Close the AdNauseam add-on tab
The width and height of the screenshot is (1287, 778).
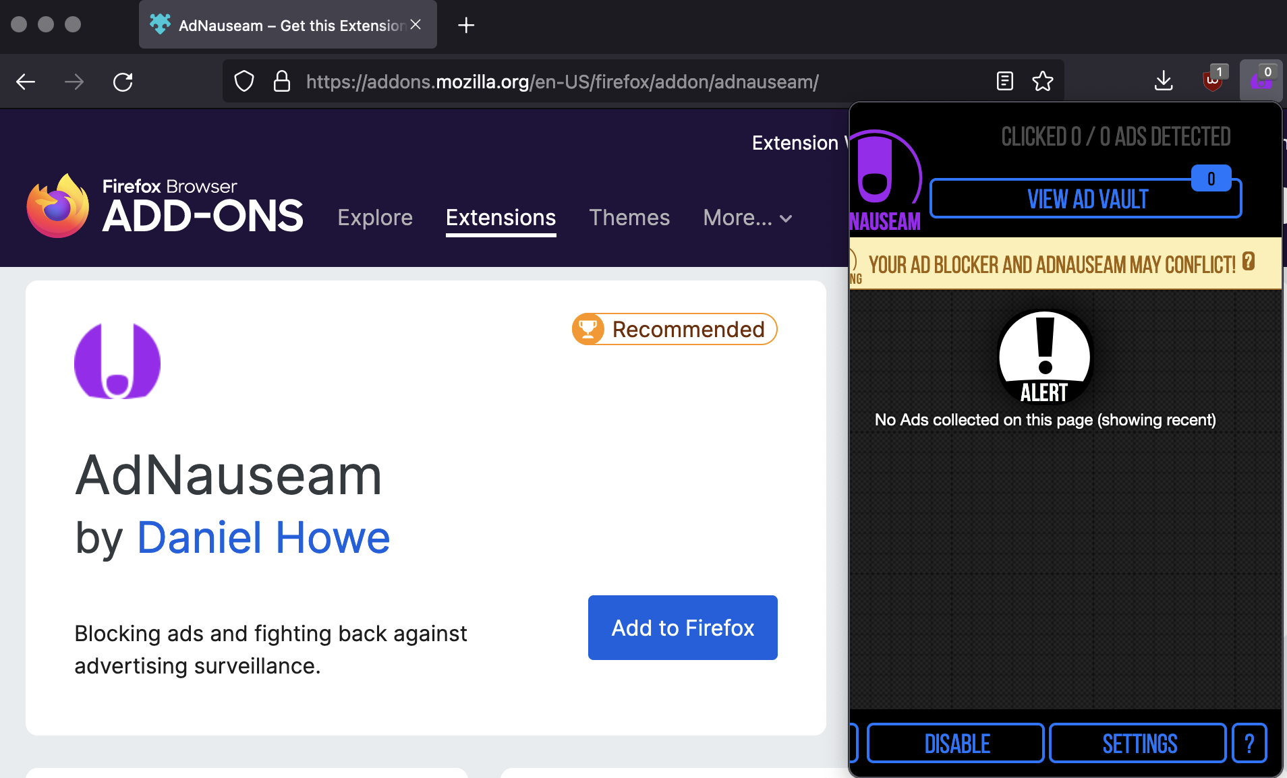pos(416,25)
